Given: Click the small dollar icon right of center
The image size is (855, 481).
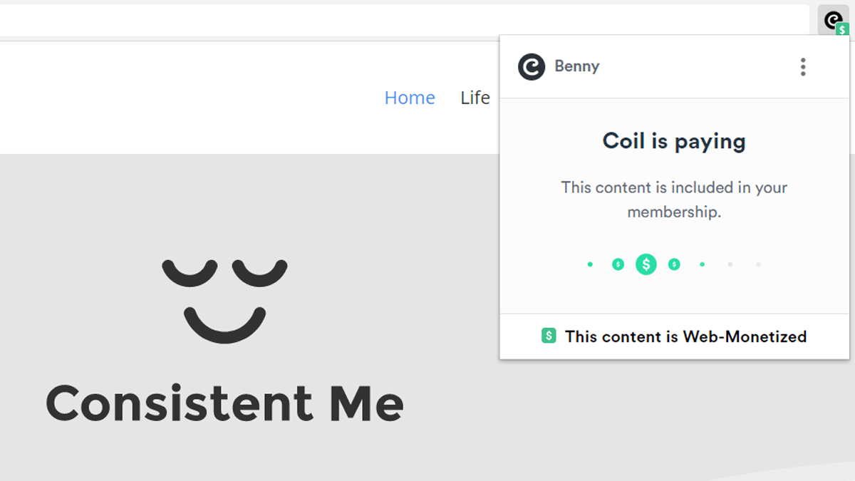Looking at the screenshot, I should tap(674, 264).
